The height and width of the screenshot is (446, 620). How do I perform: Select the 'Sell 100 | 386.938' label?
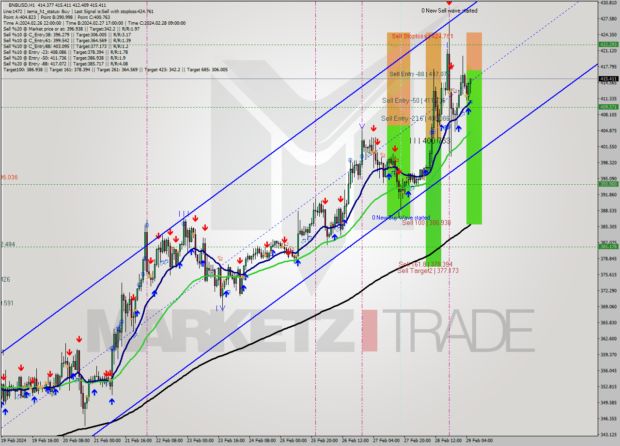coord(426,223)
